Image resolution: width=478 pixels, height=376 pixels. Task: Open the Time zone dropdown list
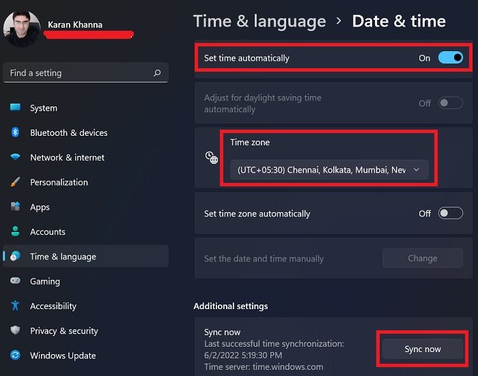click(x=329, y=170)
